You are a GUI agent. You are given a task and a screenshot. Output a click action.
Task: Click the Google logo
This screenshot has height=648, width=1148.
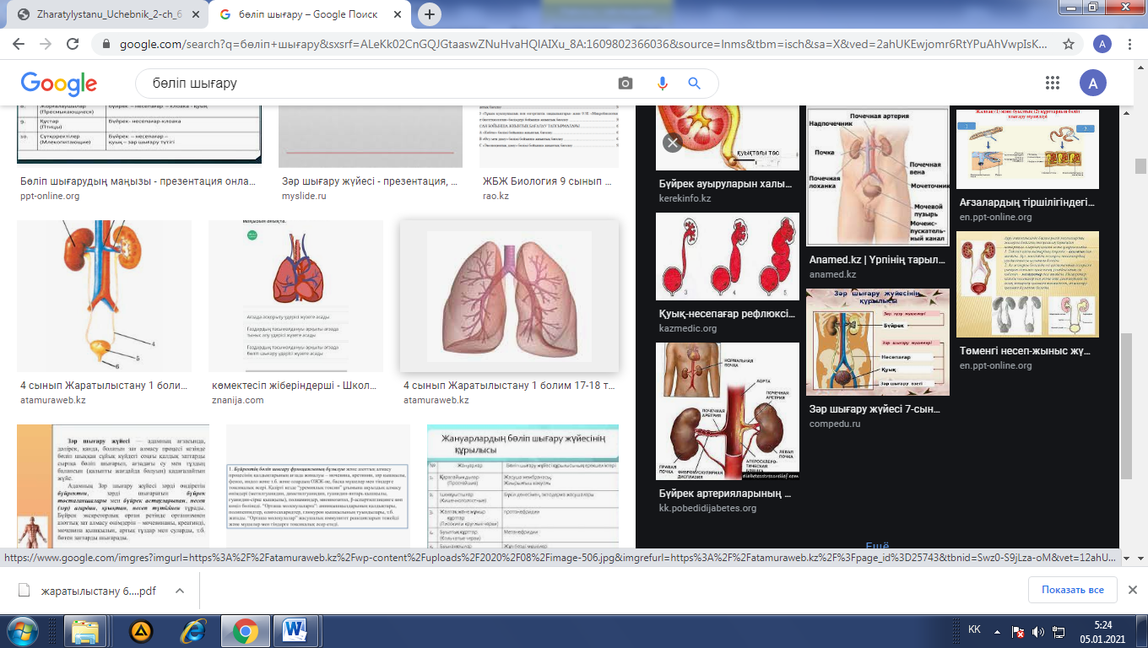59,83
